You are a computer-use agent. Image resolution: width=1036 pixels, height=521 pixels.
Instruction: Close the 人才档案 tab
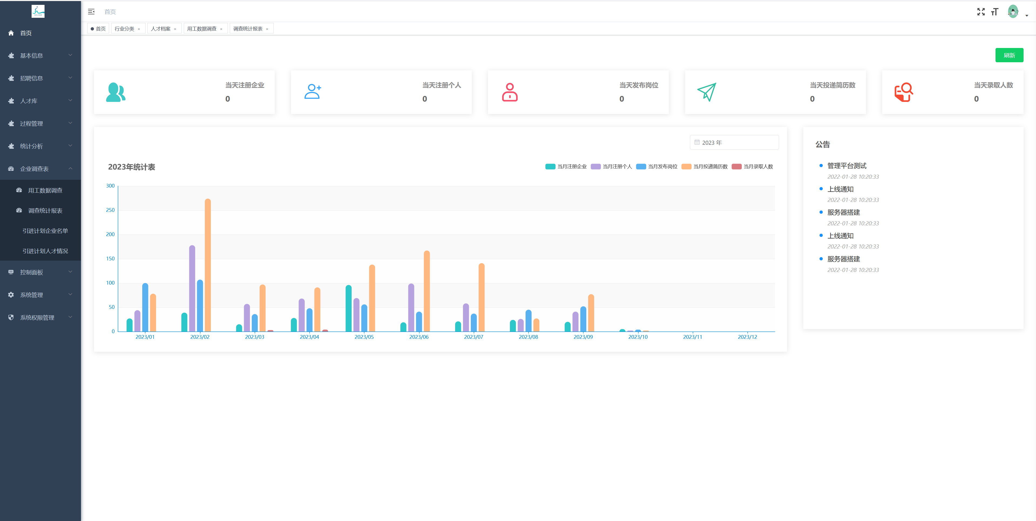tap(175, 29)
